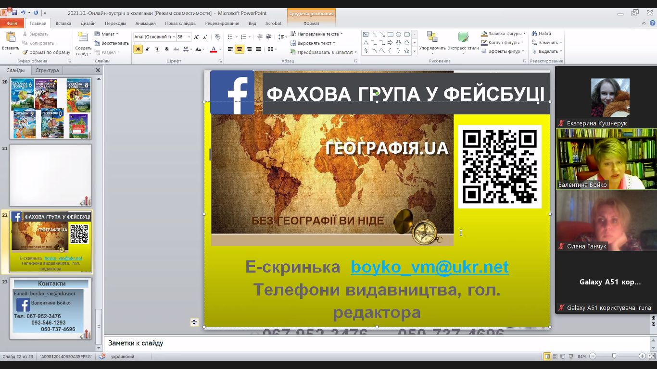Toggle text shadow S formatting

(166, 49)
